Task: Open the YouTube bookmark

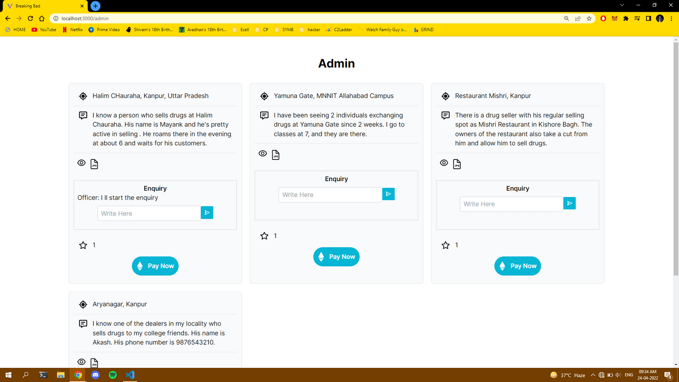Action: pos(44,29)
